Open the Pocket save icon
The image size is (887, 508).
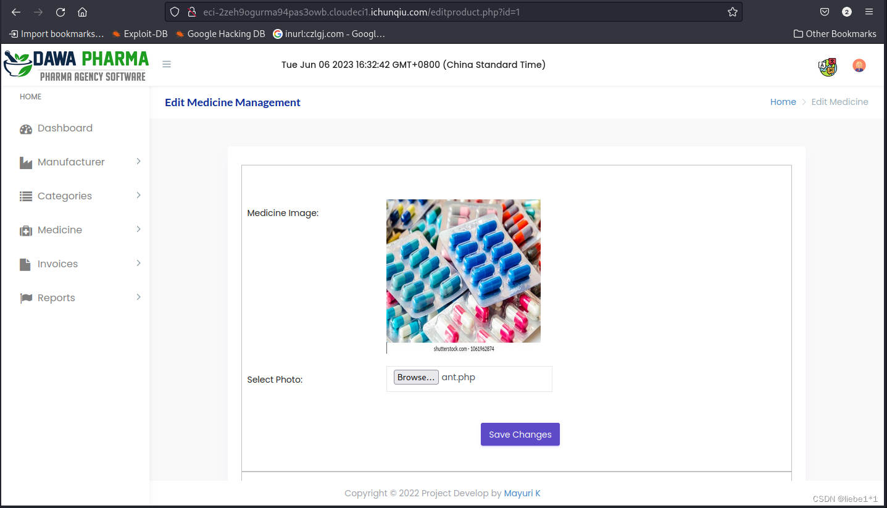point(825,12)
